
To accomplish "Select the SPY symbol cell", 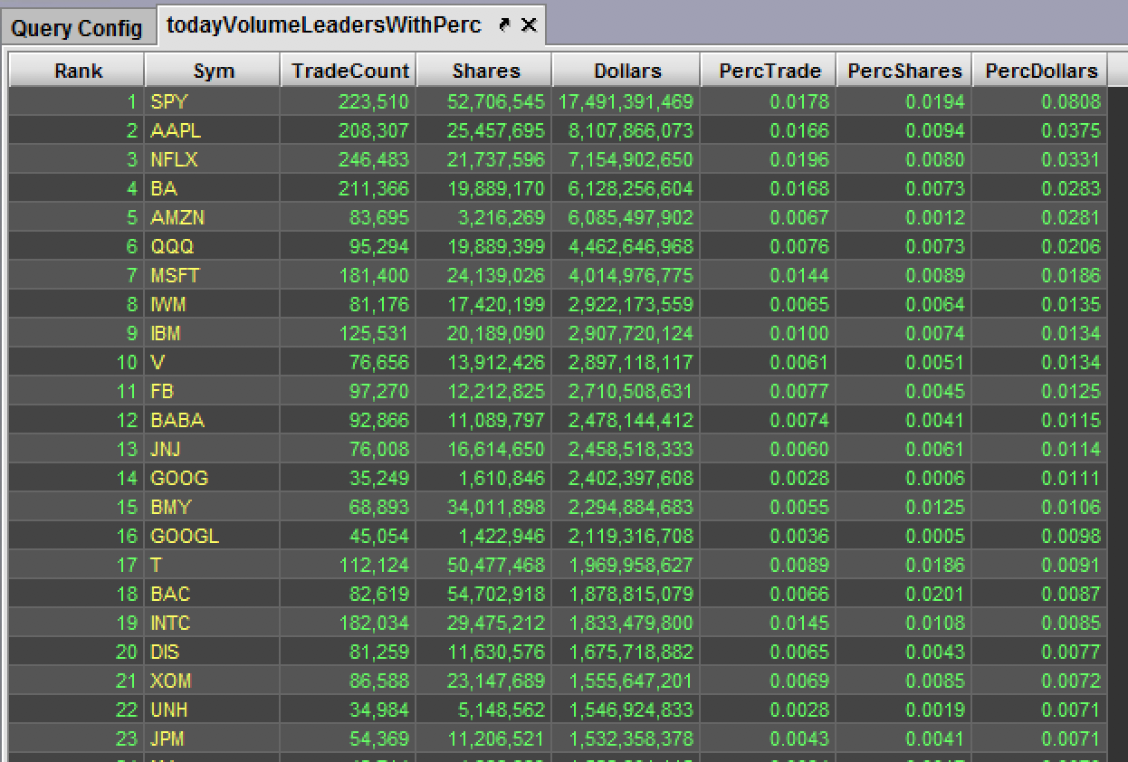I will [x=213, y=101].
